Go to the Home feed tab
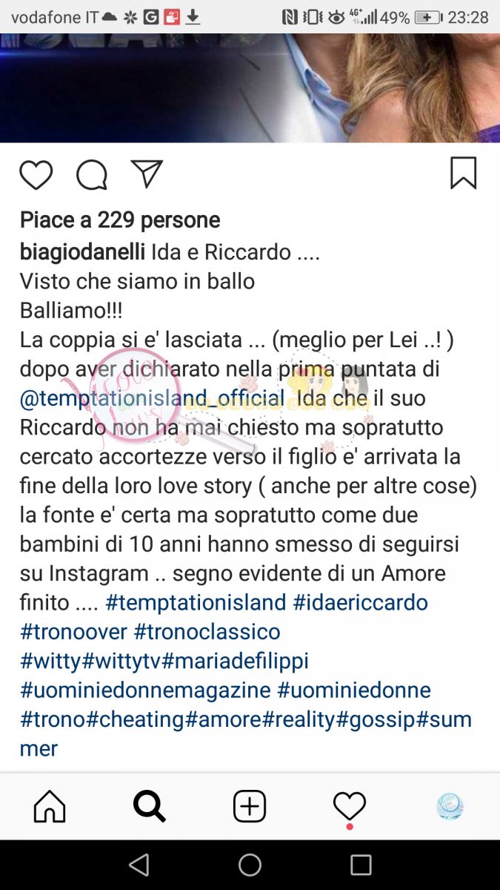Viewport: 500px width, 890px height. point(50,805)
